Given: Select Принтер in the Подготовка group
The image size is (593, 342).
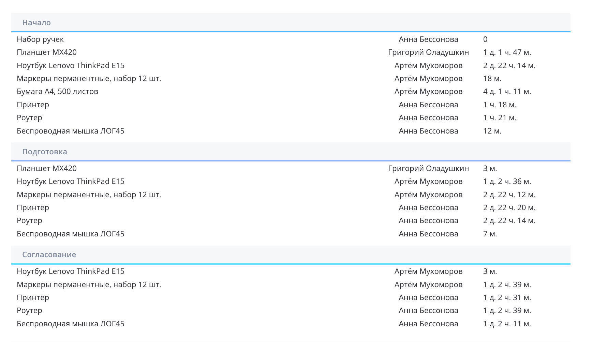Looking at the screenshot, I should [33, 208].
